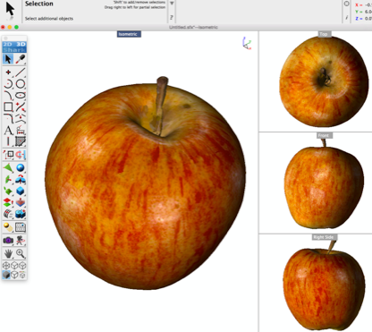Click the Right Side view label
Image resolution: width=372 pixels, height=332 pixels.
click(324, 237)
